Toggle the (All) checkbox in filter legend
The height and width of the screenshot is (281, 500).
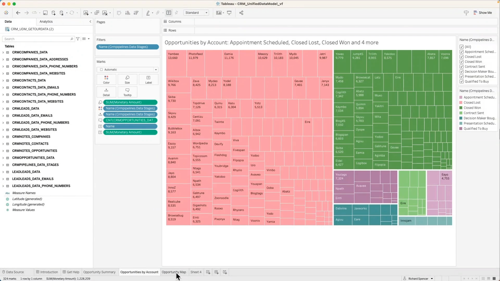[x=462, y=47]
